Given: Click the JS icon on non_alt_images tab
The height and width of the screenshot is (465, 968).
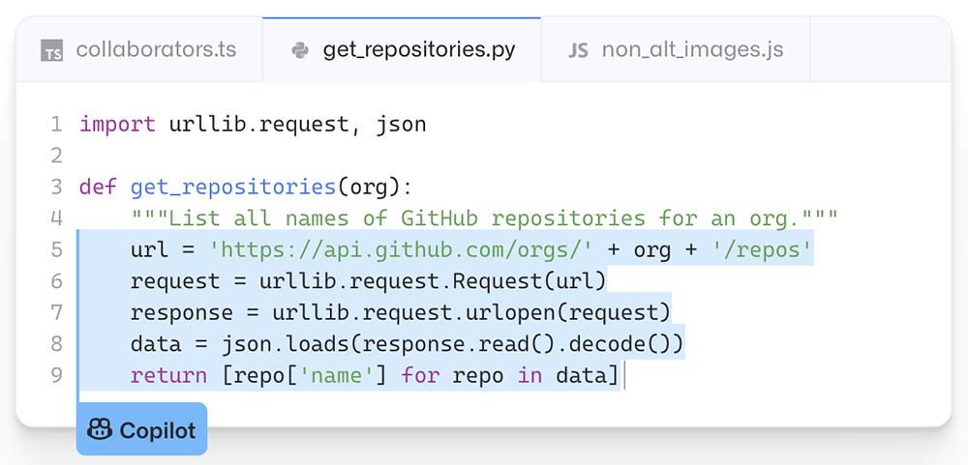Looking at the screenshot, I should point(578,51).
